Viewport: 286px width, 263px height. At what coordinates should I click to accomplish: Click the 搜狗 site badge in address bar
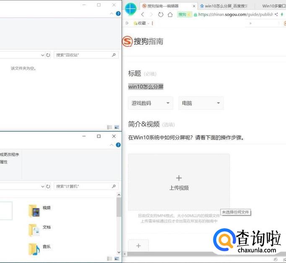185,14
